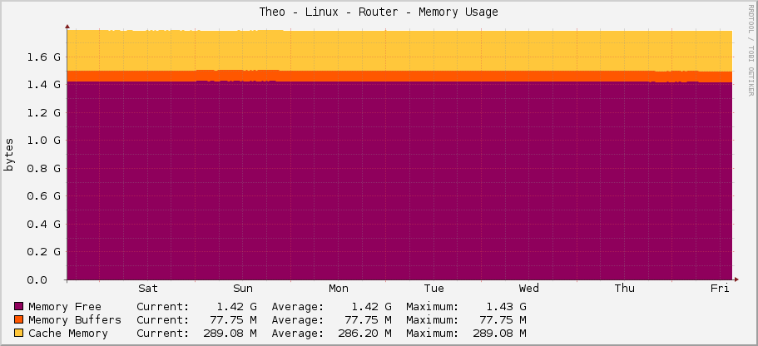Click the 1.2 G y-axis label
Screen dimensions: 758x346
[43, 112]
